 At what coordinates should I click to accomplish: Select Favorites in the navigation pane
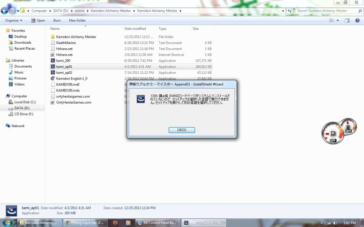pyautogui.click(x=18, y=31)
